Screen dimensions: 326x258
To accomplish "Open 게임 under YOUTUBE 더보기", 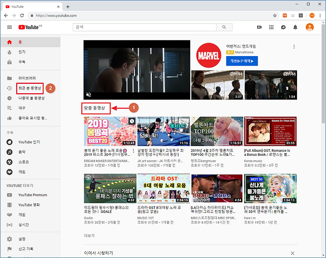I will [x=30, y=215].
